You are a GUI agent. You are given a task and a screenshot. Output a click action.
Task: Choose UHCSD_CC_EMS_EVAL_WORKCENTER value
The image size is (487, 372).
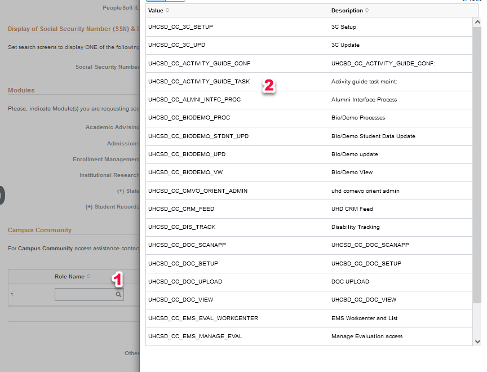click(203, 318)
